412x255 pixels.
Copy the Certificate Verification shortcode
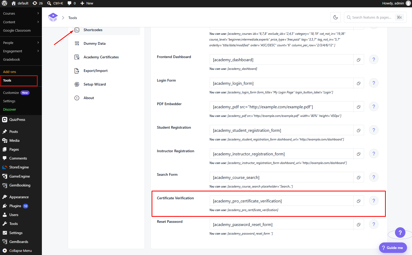click(359, 201)
